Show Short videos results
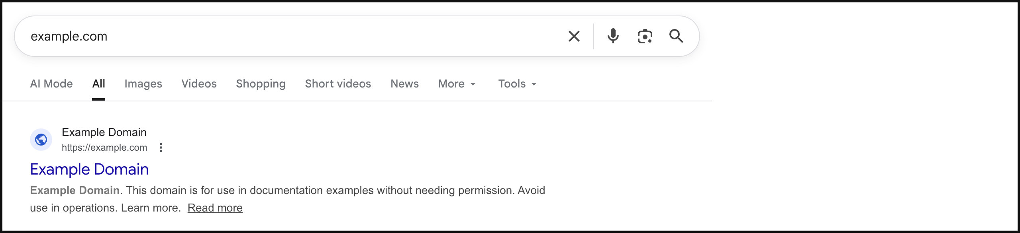1020x233 pixels. coord(338,84)
